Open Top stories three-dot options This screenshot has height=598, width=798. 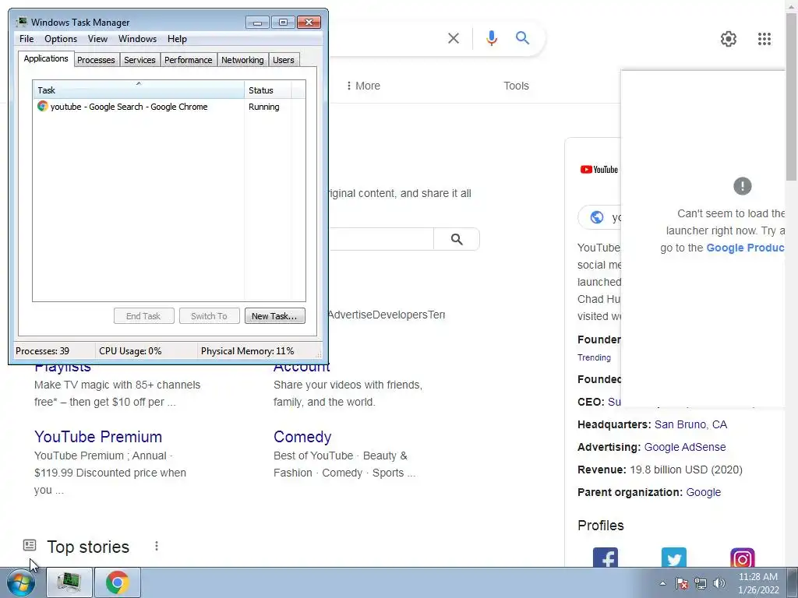coord(156,546)
